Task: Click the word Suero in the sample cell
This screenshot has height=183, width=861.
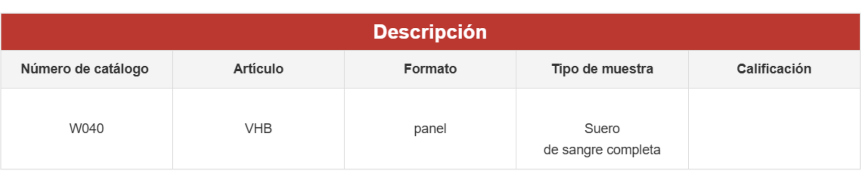Action: point(602,128)
